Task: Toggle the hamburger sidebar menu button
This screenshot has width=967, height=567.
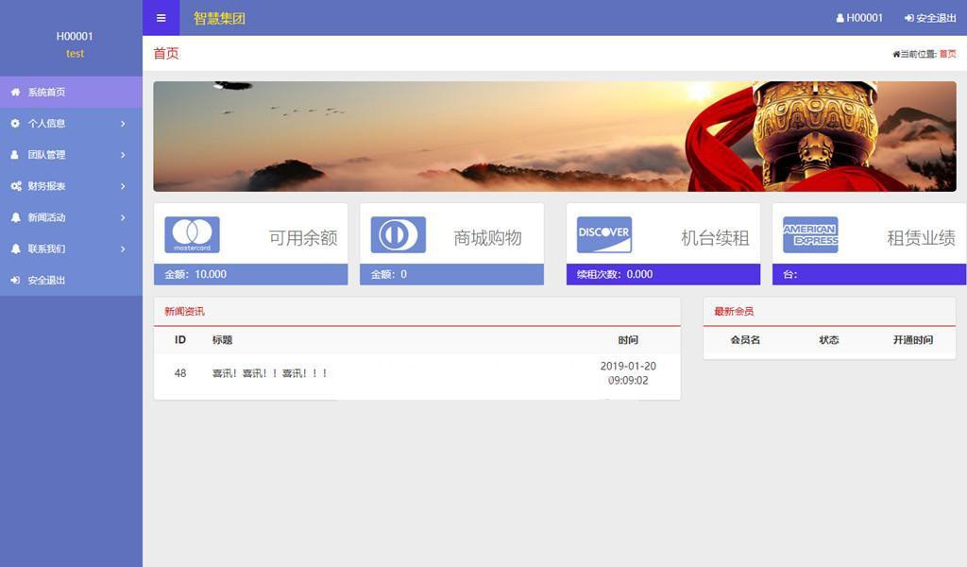Action: (161, 18)
